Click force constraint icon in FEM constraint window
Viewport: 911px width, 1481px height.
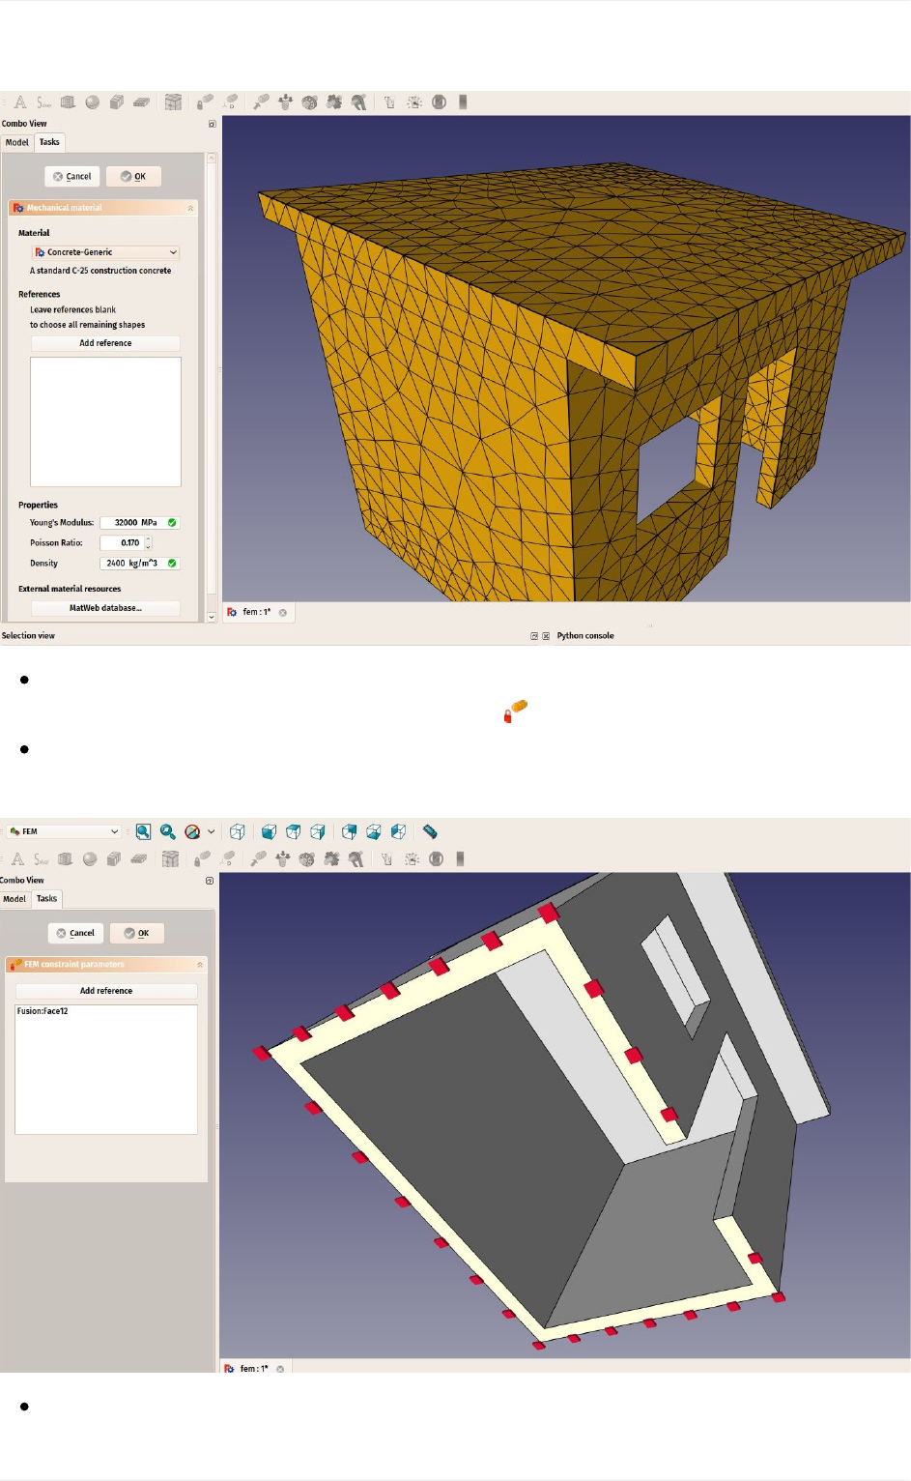click(x=258, y=858)
